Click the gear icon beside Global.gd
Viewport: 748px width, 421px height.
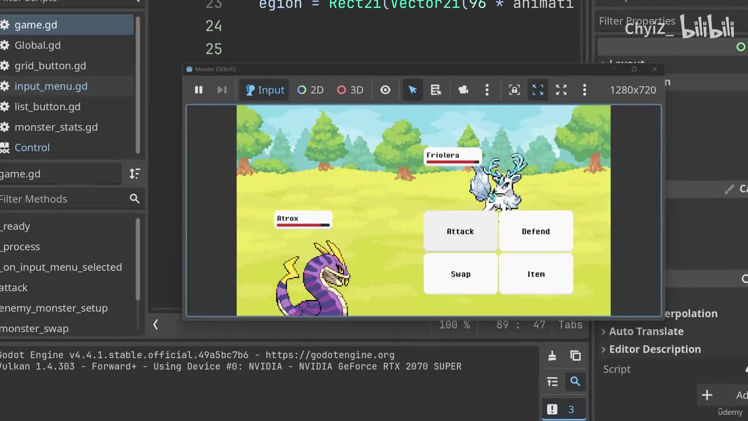coord(5,45)
